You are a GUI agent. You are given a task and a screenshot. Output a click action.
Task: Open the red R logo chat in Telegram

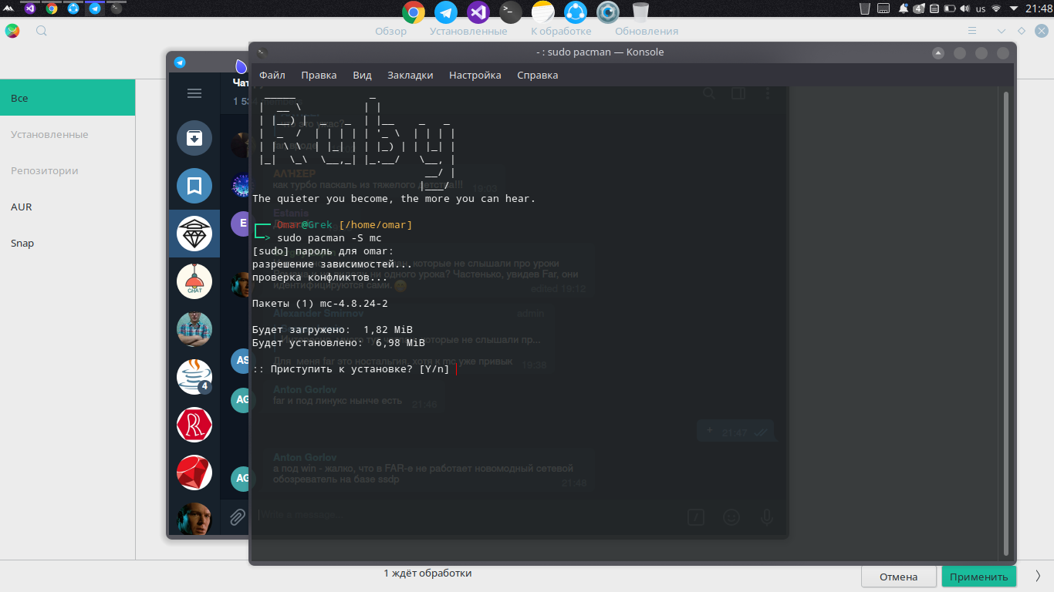tap(194, 425)
